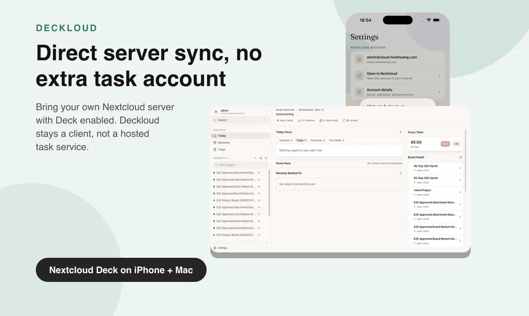
Task: Click the due today calendar icon
Action: (321, 121)
